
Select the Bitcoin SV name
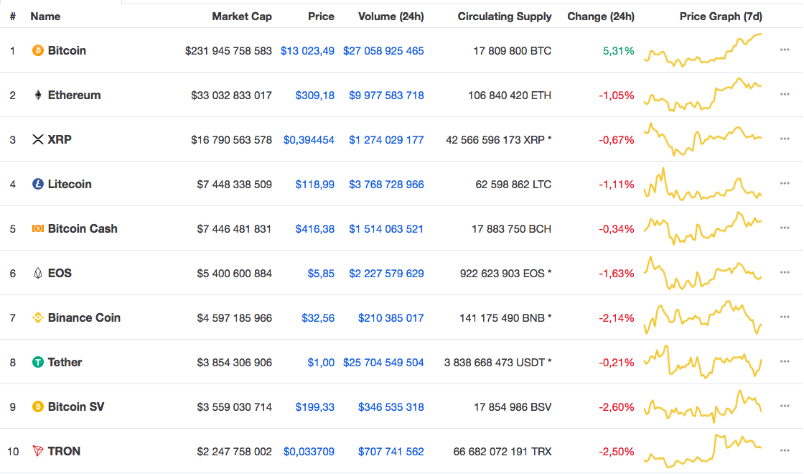coord(74,406)
